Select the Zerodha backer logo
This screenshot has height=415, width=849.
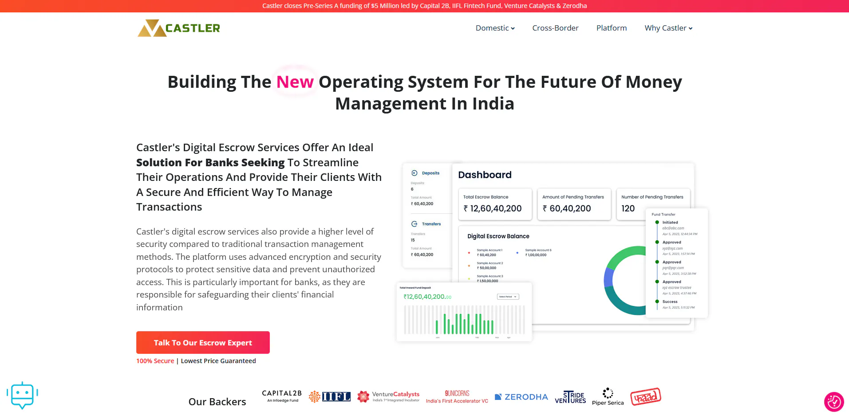(x=521, y=397)
